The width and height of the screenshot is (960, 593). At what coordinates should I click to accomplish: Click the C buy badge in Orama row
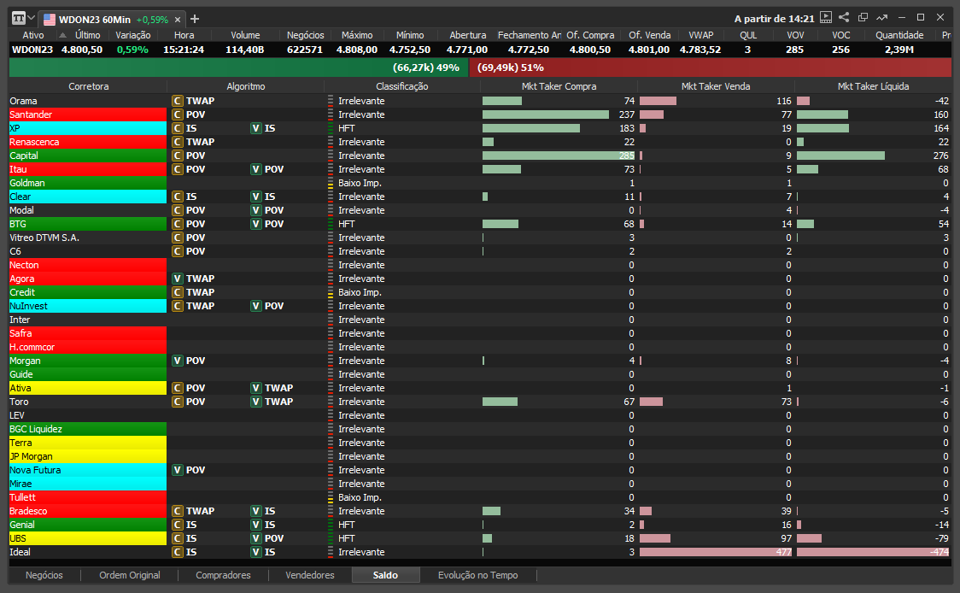(178, 101)
